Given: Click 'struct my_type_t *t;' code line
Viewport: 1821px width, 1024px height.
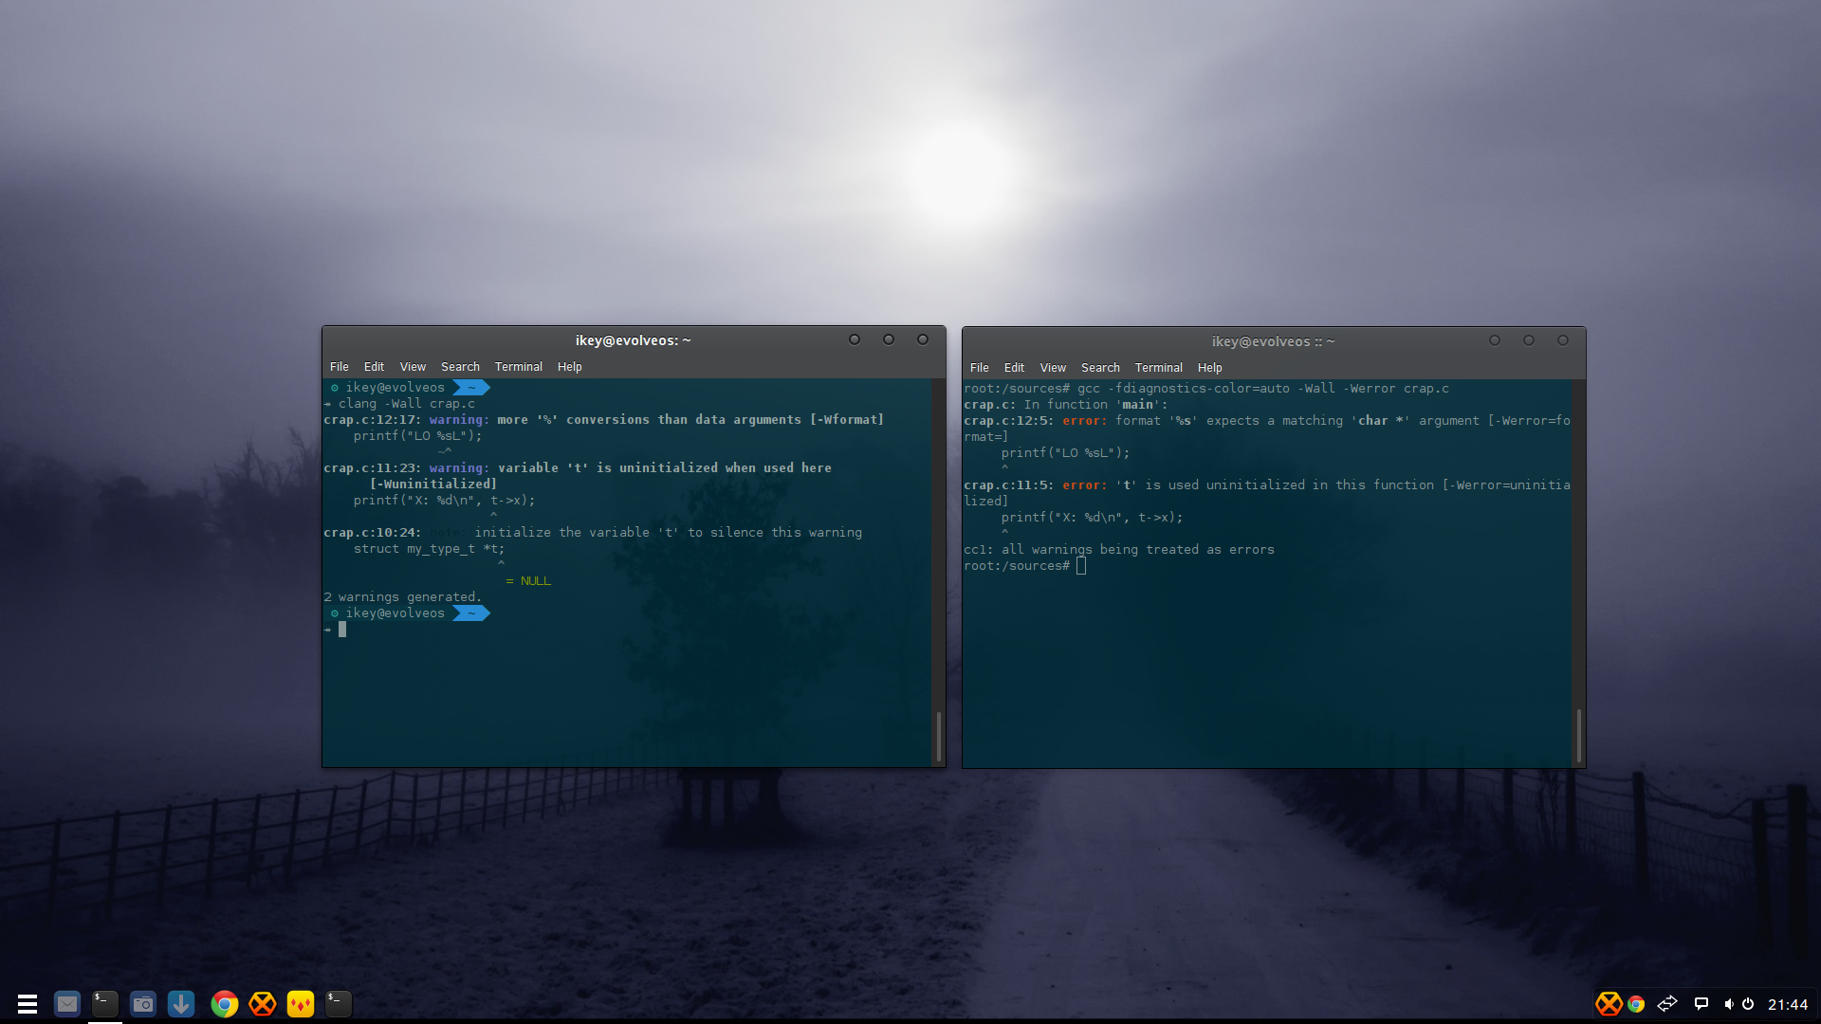Looking at the screenshot, I should pos(429,549).
